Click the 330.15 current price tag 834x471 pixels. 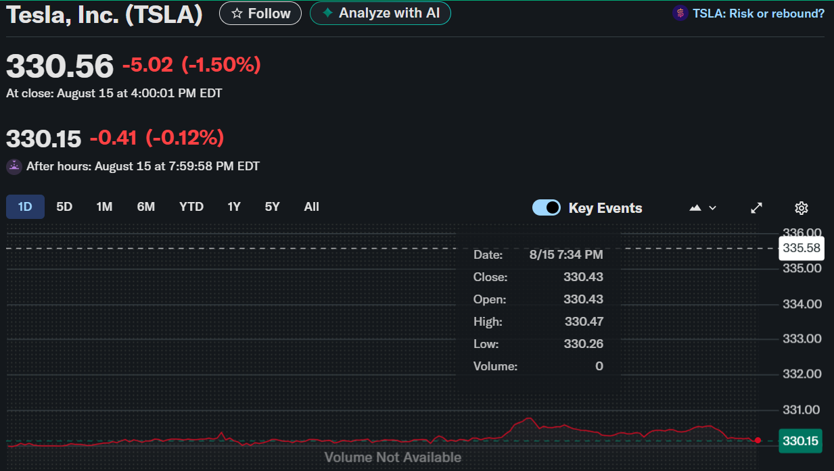tap(801, 441)
